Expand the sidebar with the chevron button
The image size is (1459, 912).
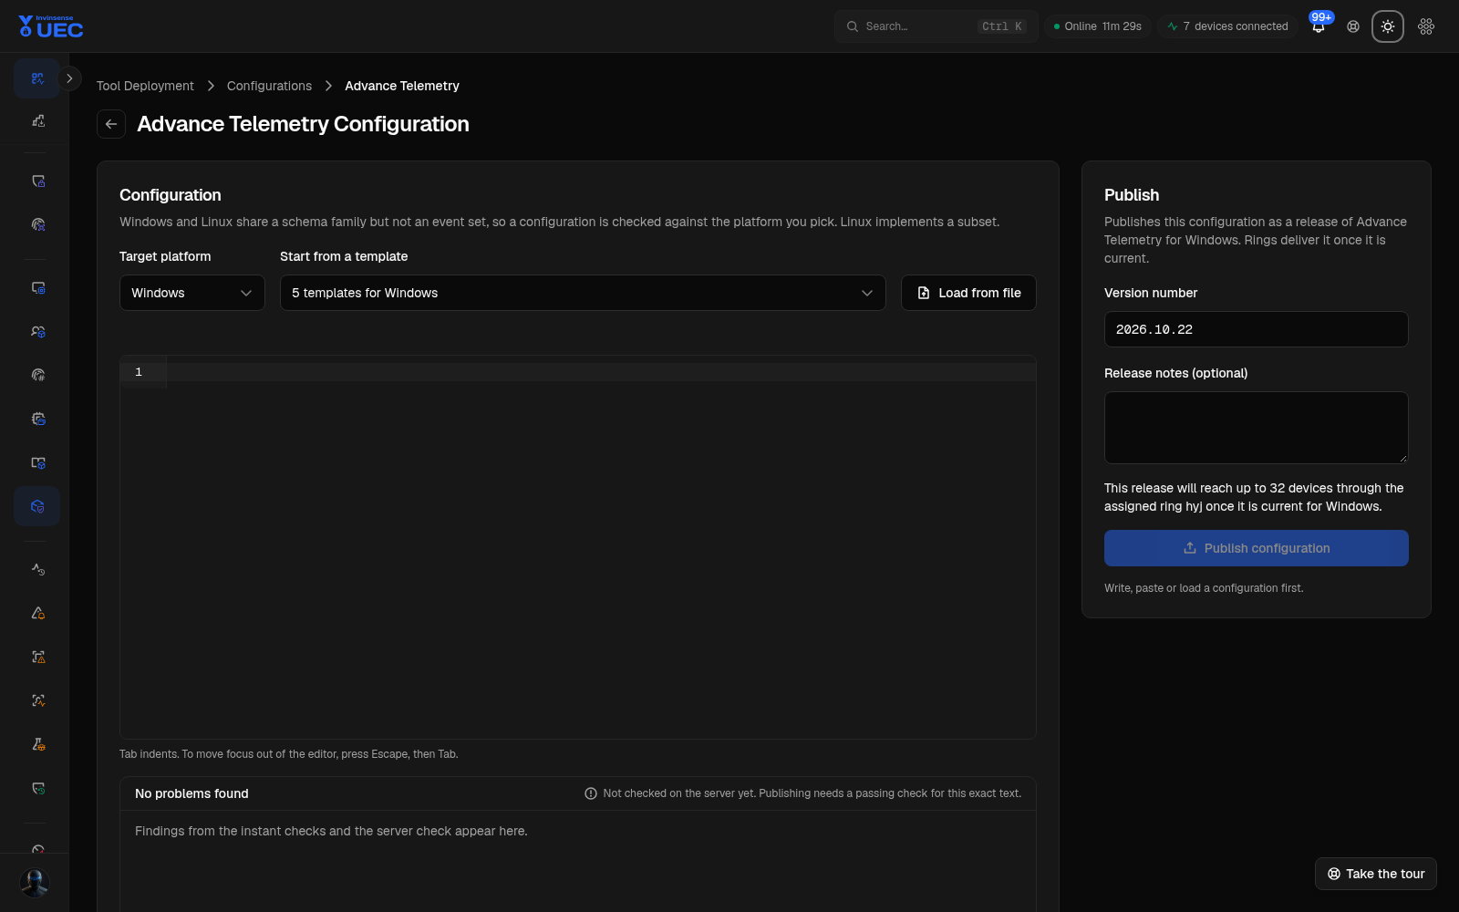tap(69, 78)
